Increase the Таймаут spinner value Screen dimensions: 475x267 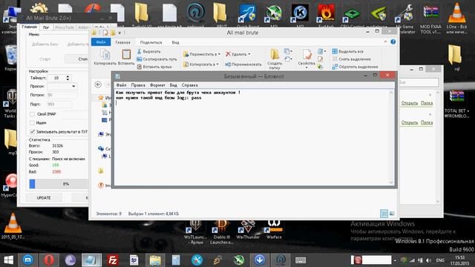click(x=68, y=76)
